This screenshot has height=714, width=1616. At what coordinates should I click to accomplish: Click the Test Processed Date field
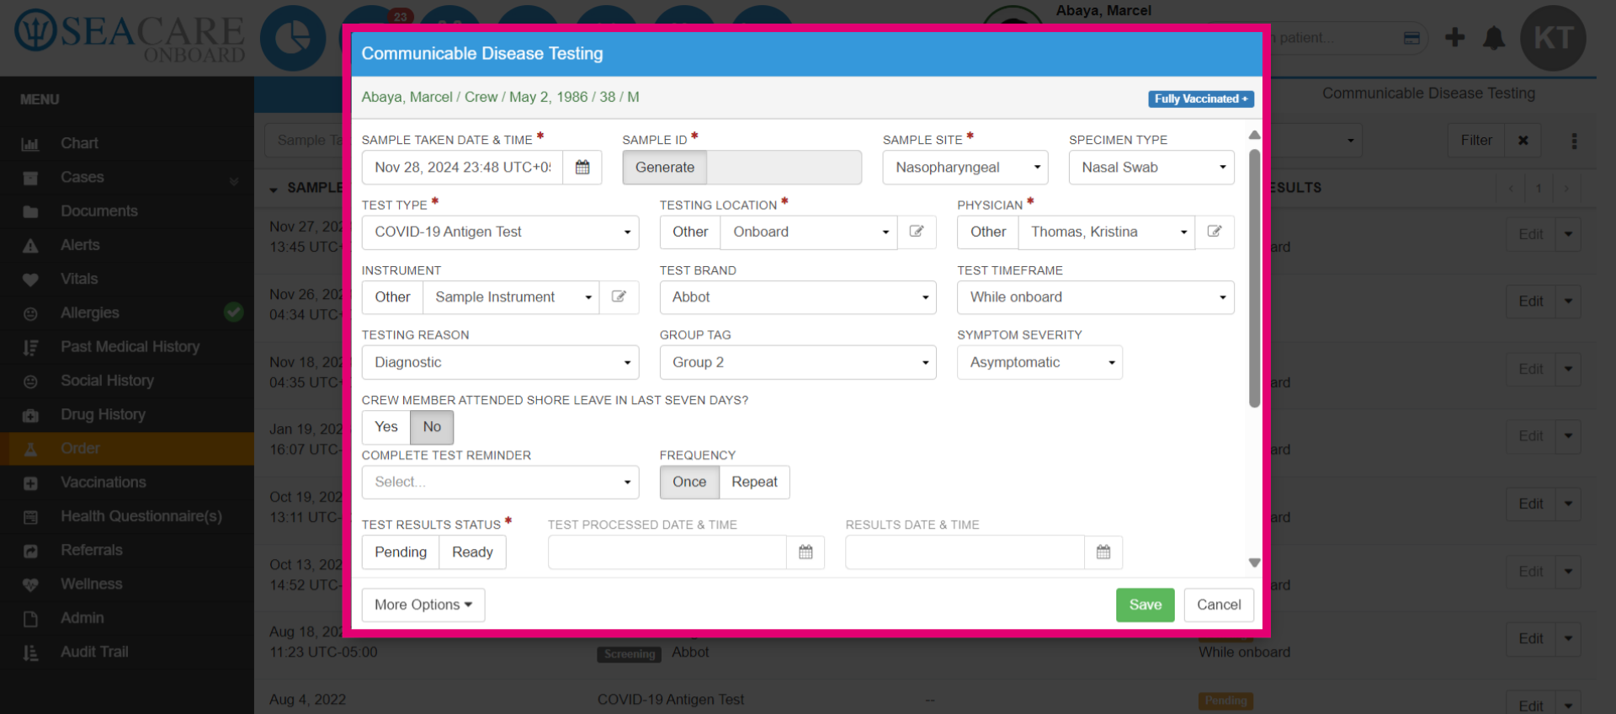click(x=667, y=552)
